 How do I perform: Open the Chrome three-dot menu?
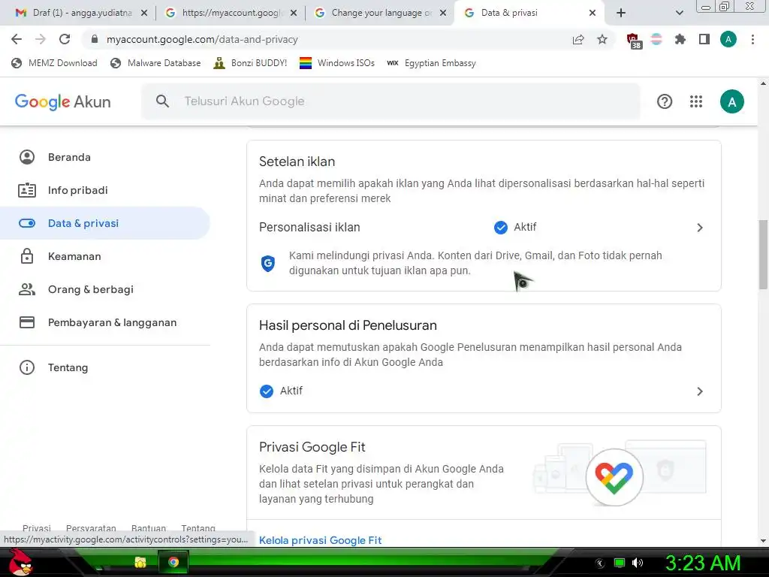(752, 39)
